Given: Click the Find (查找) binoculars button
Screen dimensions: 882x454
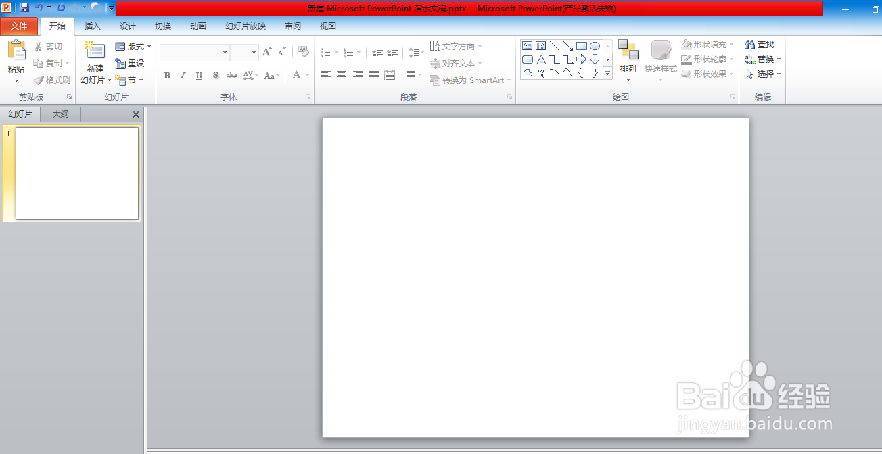Looking at the screenshot, I should pos(760,45).
